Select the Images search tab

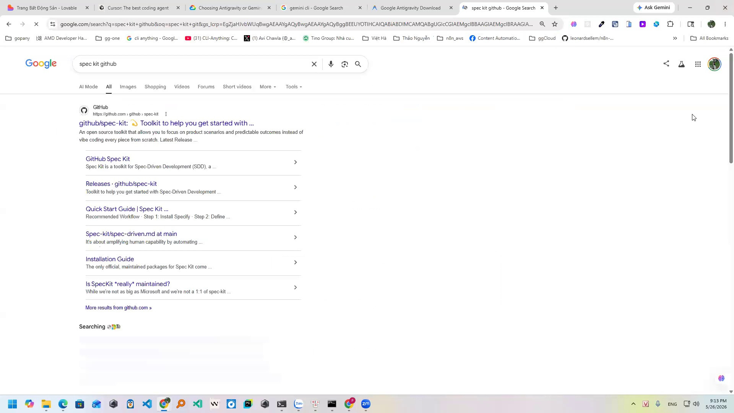point(128,87)
